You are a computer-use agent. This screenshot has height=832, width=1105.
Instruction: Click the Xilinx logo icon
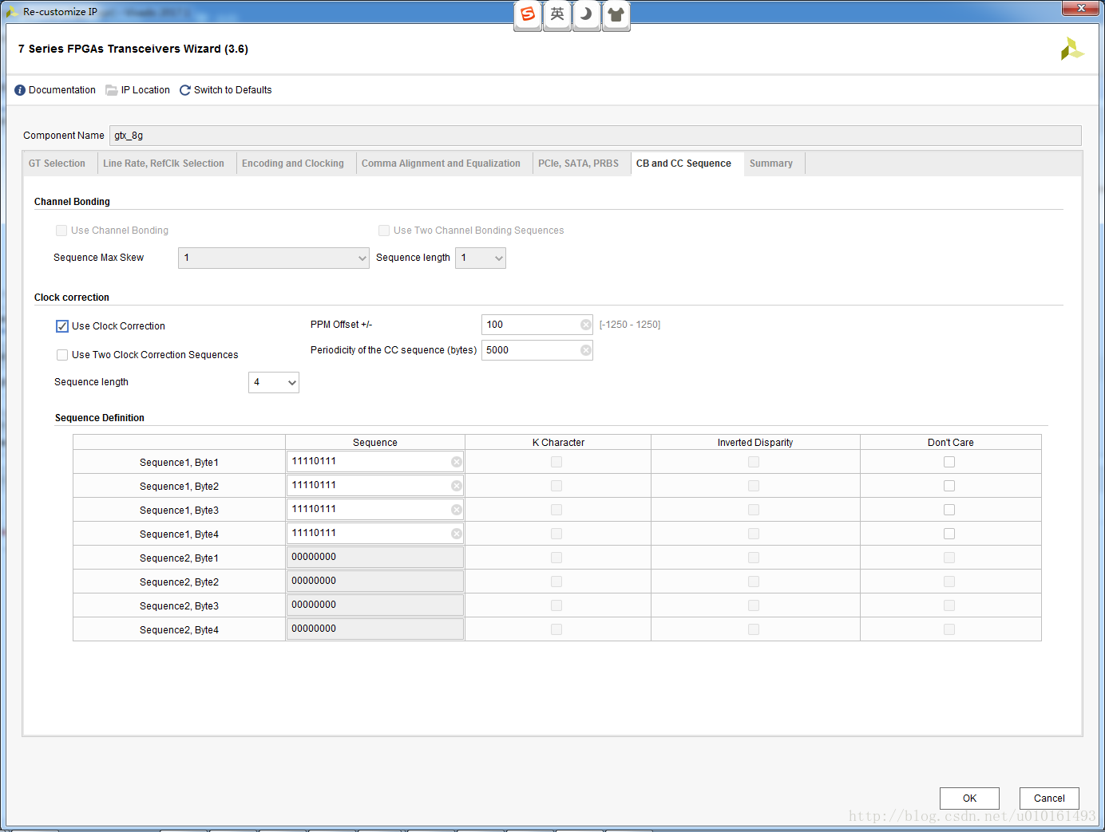(1071, 49)
